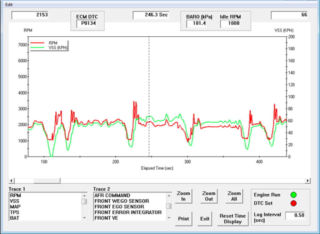The width and height of the screenshot is (320, 234).
Task: Pick FRONT WEGO SENSOR in Trace 2
Action: pos(122,201)
